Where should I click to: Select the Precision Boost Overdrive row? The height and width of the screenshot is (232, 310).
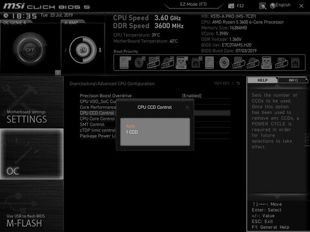(x=155, y=95)
